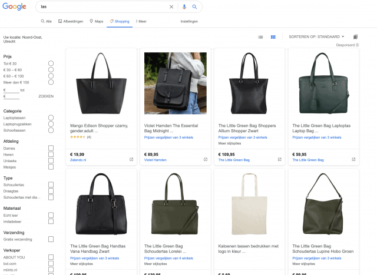The width and height of the screenshot is (377, 275).
Task: Check the Imitatieleer material filter
Action: pyautogui.click(x=51, y=221)
